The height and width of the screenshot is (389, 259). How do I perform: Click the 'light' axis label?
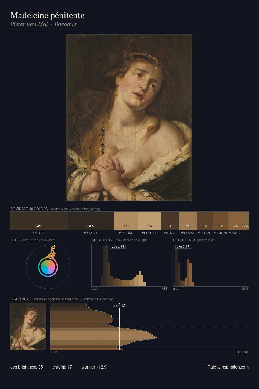(x=164, y=289)
